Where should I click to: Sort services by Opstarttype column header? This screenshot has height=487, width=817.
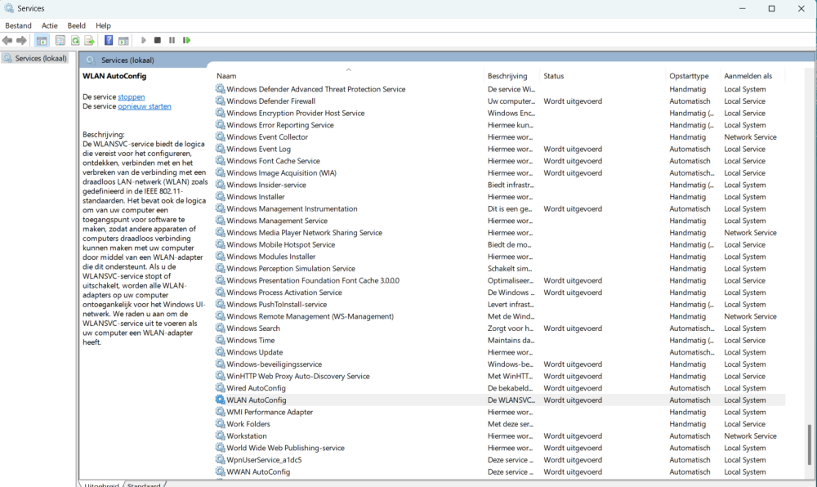pos(690,76)
